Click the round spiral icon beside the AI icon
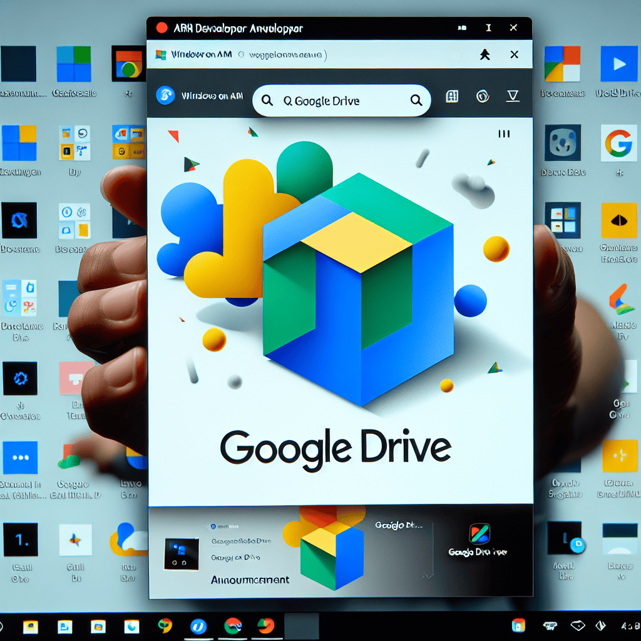Image resolution: width=641 pixels, height=641 pixels. [483, 96]
